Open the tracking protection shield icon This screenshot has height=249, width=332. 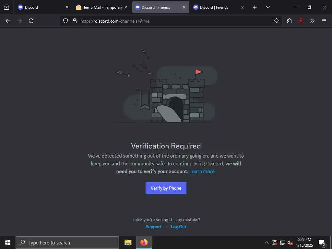pyautogui.click(x=65, y=21)
